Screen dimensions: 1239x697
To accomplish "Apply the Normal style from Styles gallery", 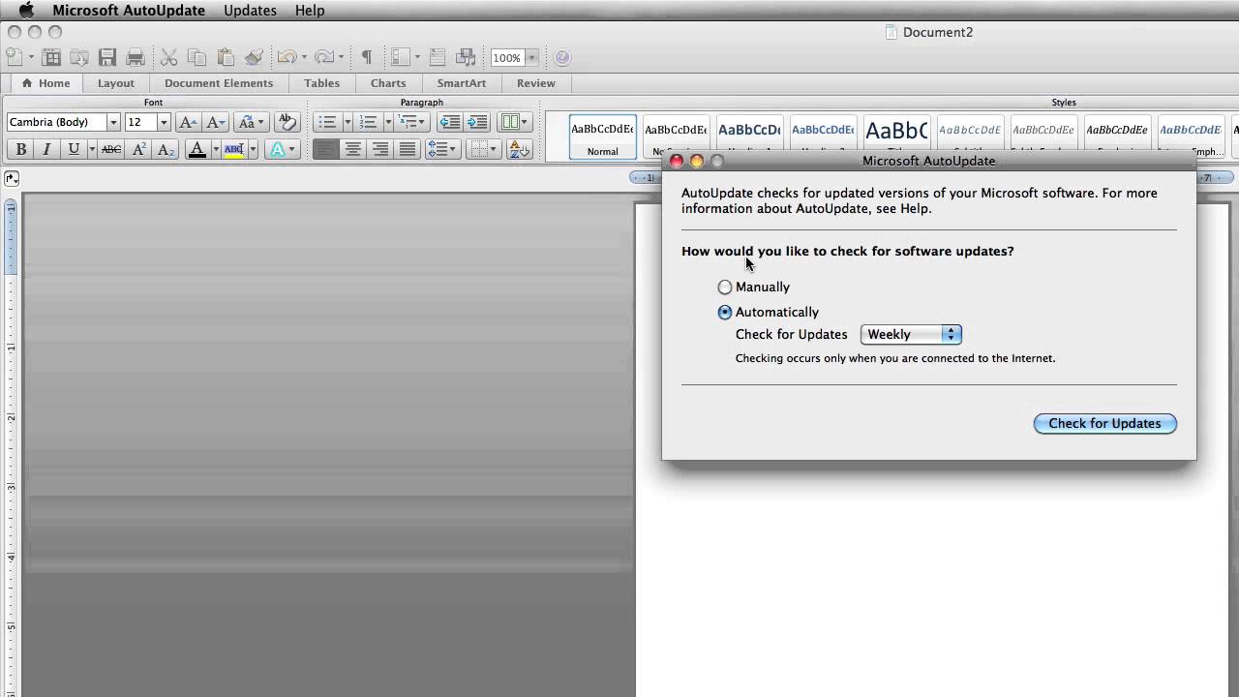I will (x=602, y=136).
